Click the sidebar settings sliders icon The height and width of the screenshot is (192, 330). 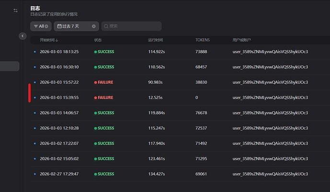tap(15, 10)
